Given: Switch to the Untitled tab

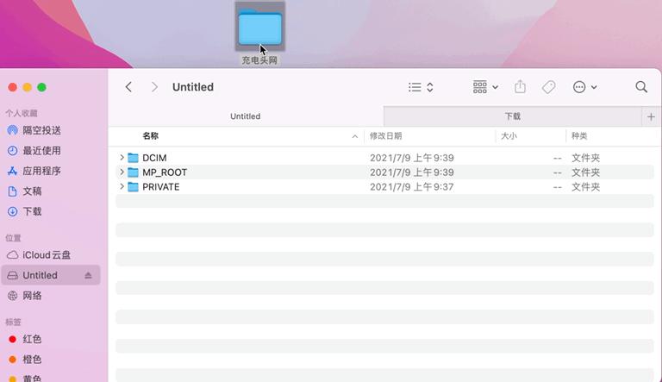Looking at the screenshot, I should [246, 116].
